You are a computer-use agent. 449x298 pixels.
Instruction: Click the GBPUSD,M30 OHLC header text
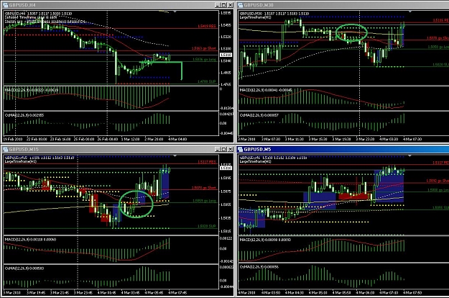[x=274, y=14]
